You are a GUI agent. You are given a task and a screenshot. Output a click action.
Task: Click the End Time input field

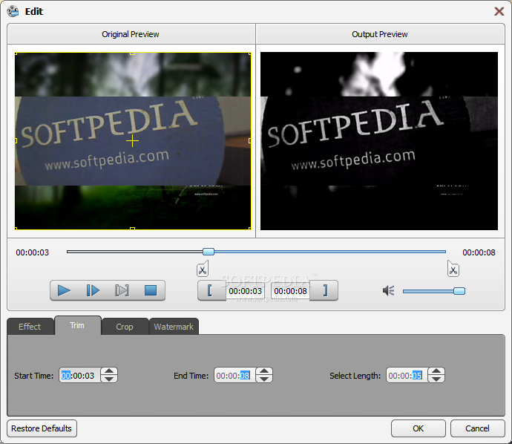(x=234, y=375)
